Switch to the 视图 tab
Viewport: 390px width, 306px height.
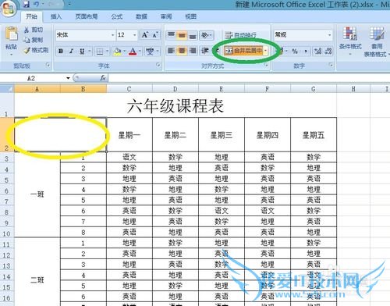pos(190,16)
